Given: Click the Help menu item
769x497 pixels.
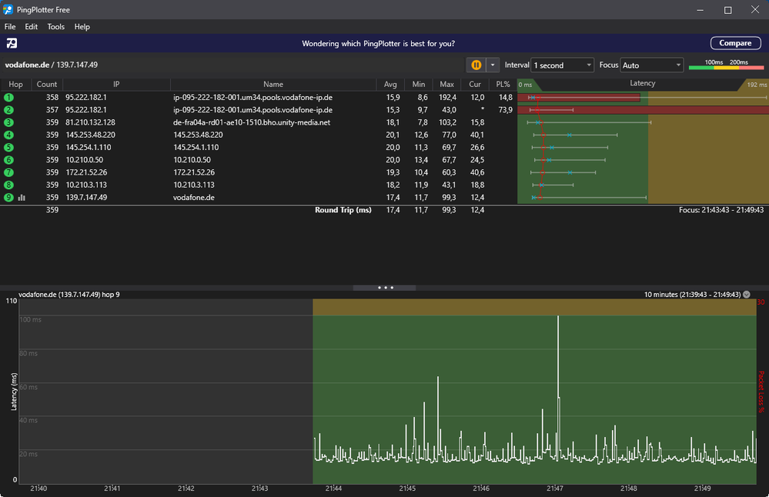Looking at the screenshot, I should [82, 27].
